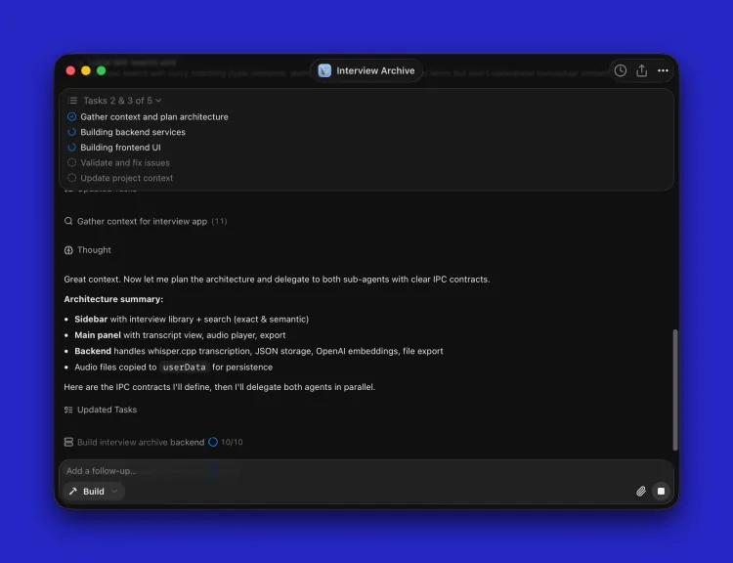733x563 pixels.
Task: Click the Thought brain icon
Action: coord(68,250)
